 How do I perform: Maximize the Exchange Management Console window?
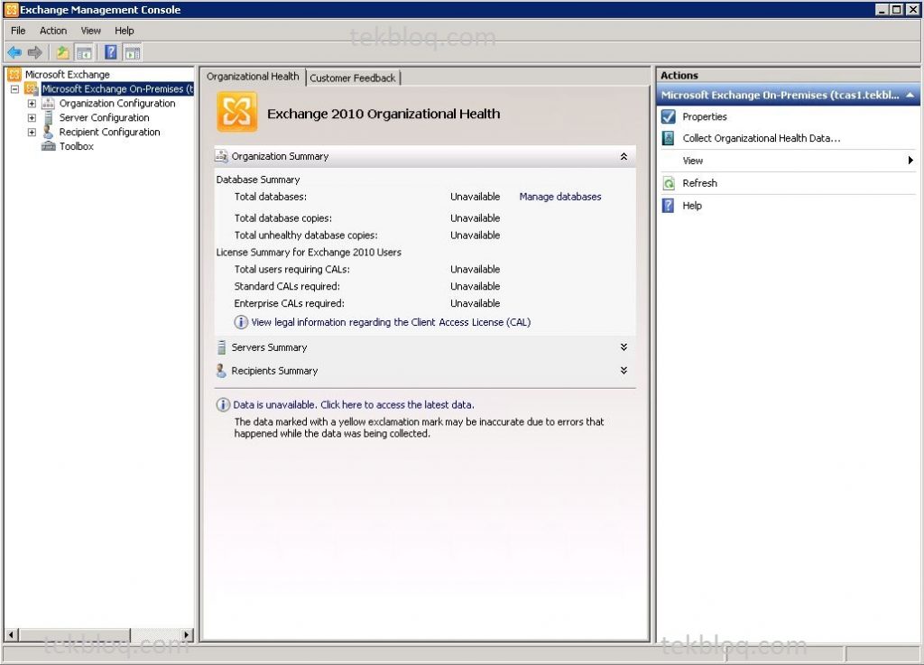click(x=896, y=9)
